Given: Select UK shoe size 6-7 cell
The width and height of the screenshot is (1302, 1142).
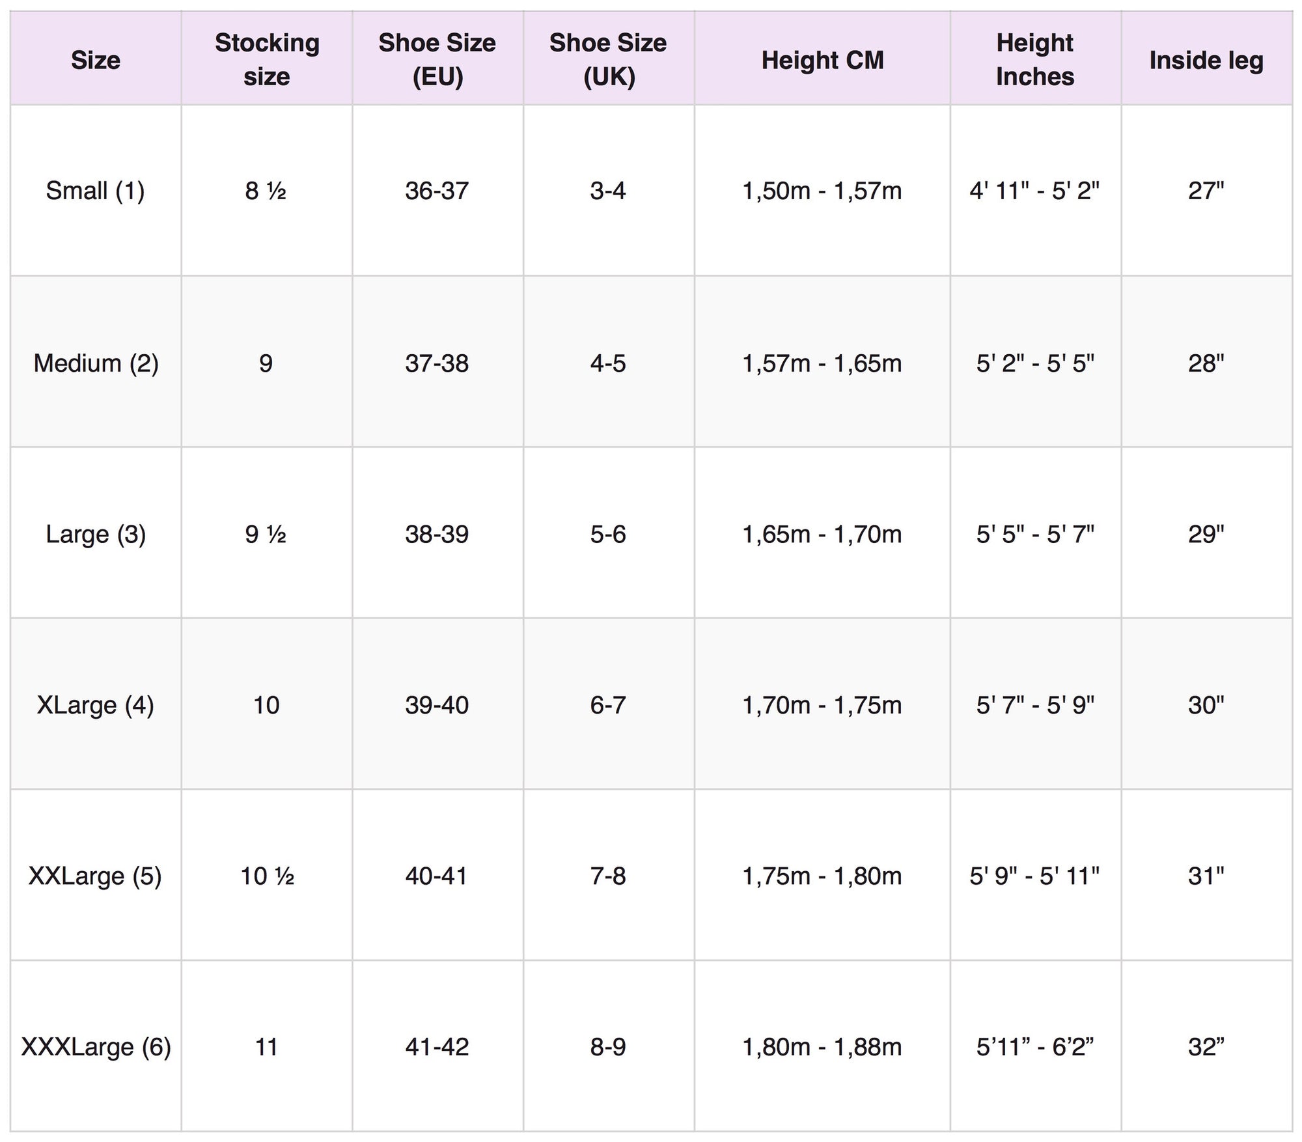Looking at the screenshot, I should pos(608,705).
